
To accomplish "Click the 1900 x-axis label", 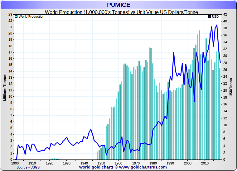I will point(15,163).
